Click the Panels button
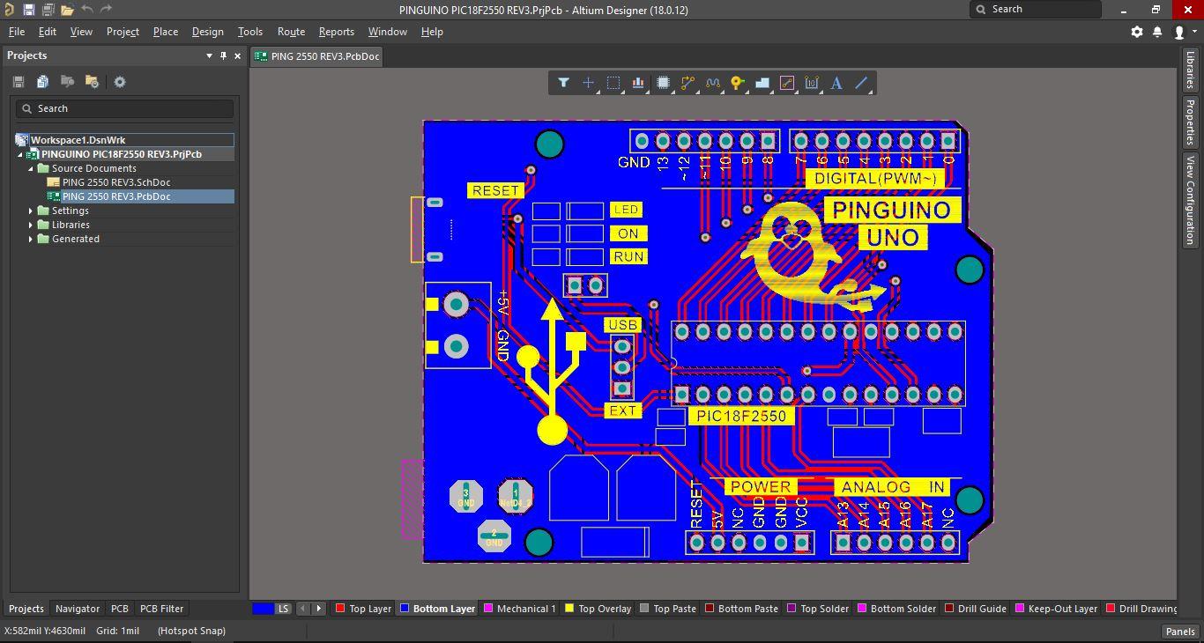Image resolution: width=1204 pixels, height=643 pixels. point(1180,631)
